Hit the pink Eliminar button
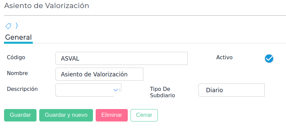The height and width of the screenshot is (140, 286). click(112, 115)
